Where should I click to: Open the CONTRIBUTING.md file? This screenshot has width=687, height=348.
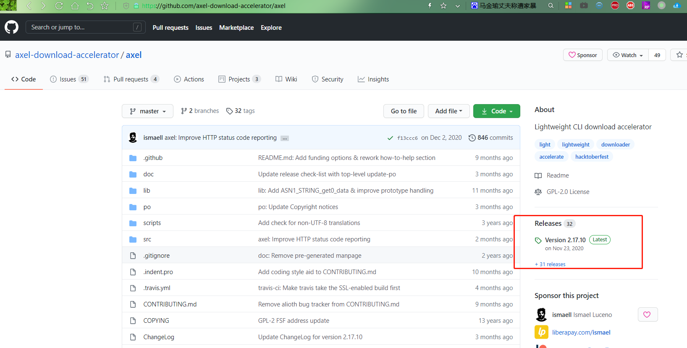(x=170, y=304)
